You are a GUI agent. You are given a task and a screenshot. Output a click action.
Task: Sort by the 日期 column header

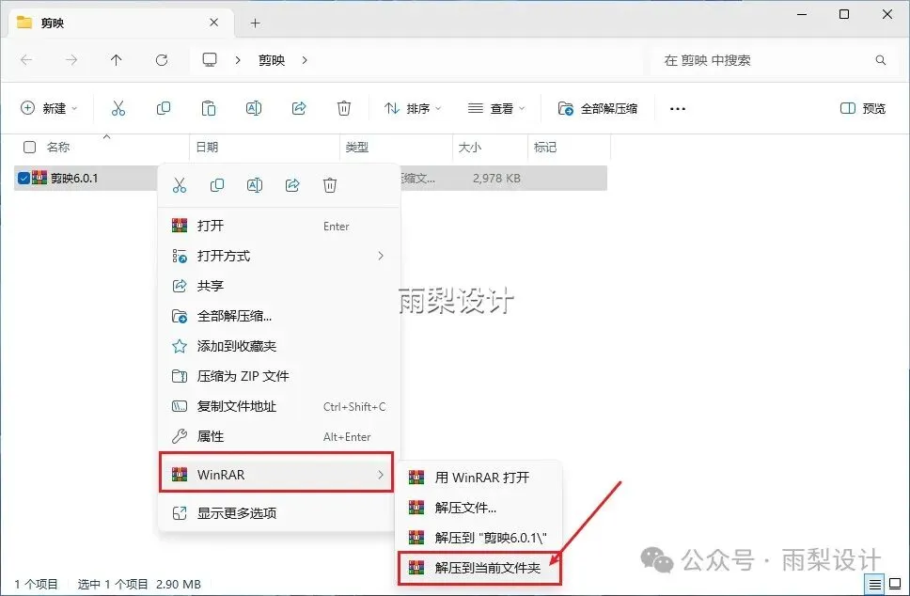click(x=207, y=148)
